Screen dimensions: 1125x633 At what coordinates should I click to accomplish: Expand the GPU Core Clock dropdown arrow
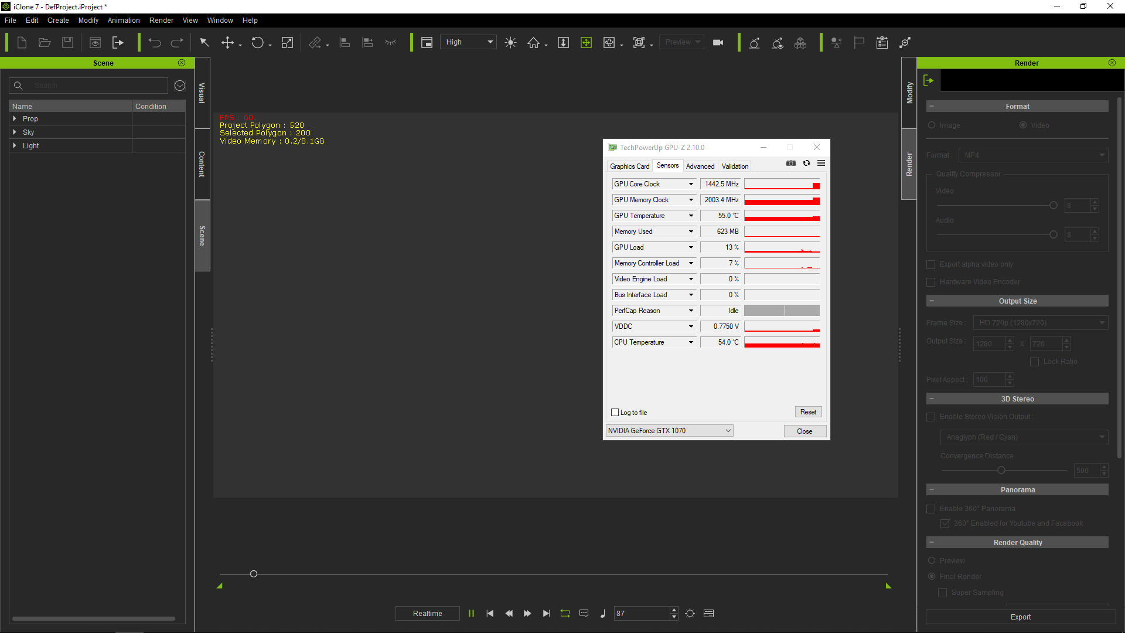[690, 184]
